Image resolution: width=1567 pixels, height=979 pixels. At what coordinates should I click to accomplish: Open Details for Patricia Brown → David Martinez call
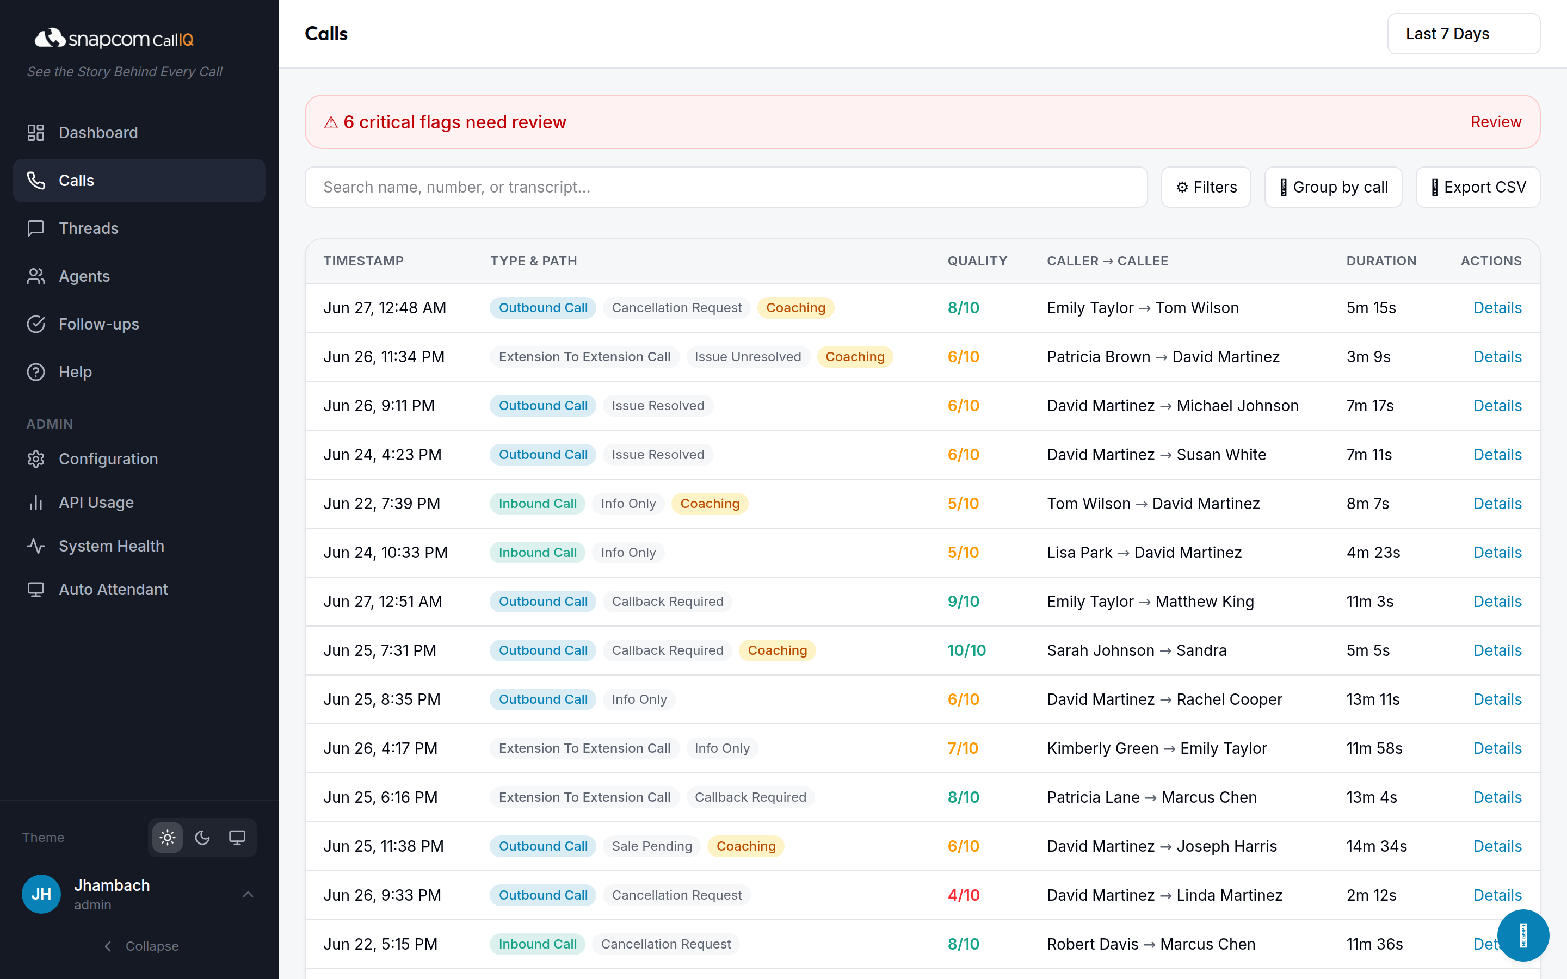tap(1497, 357)
